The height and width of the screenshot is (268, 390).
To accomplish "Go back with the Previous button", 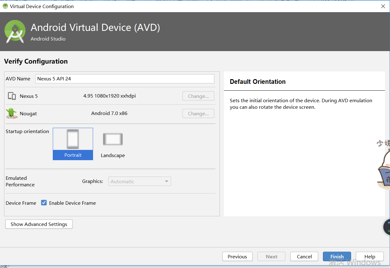I will pos(237,256).
